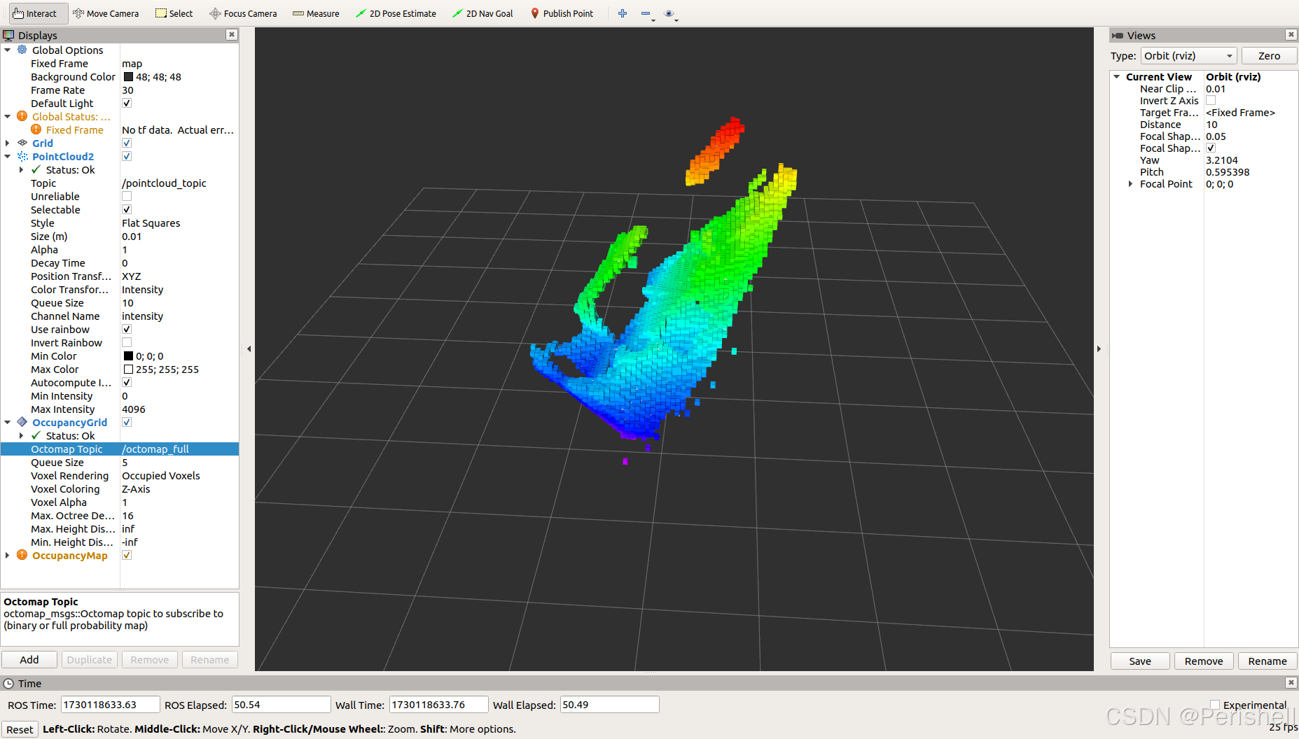1299x739 pixels.
Task: Expand the Grid display properties
Action: [x=8, y=143]
